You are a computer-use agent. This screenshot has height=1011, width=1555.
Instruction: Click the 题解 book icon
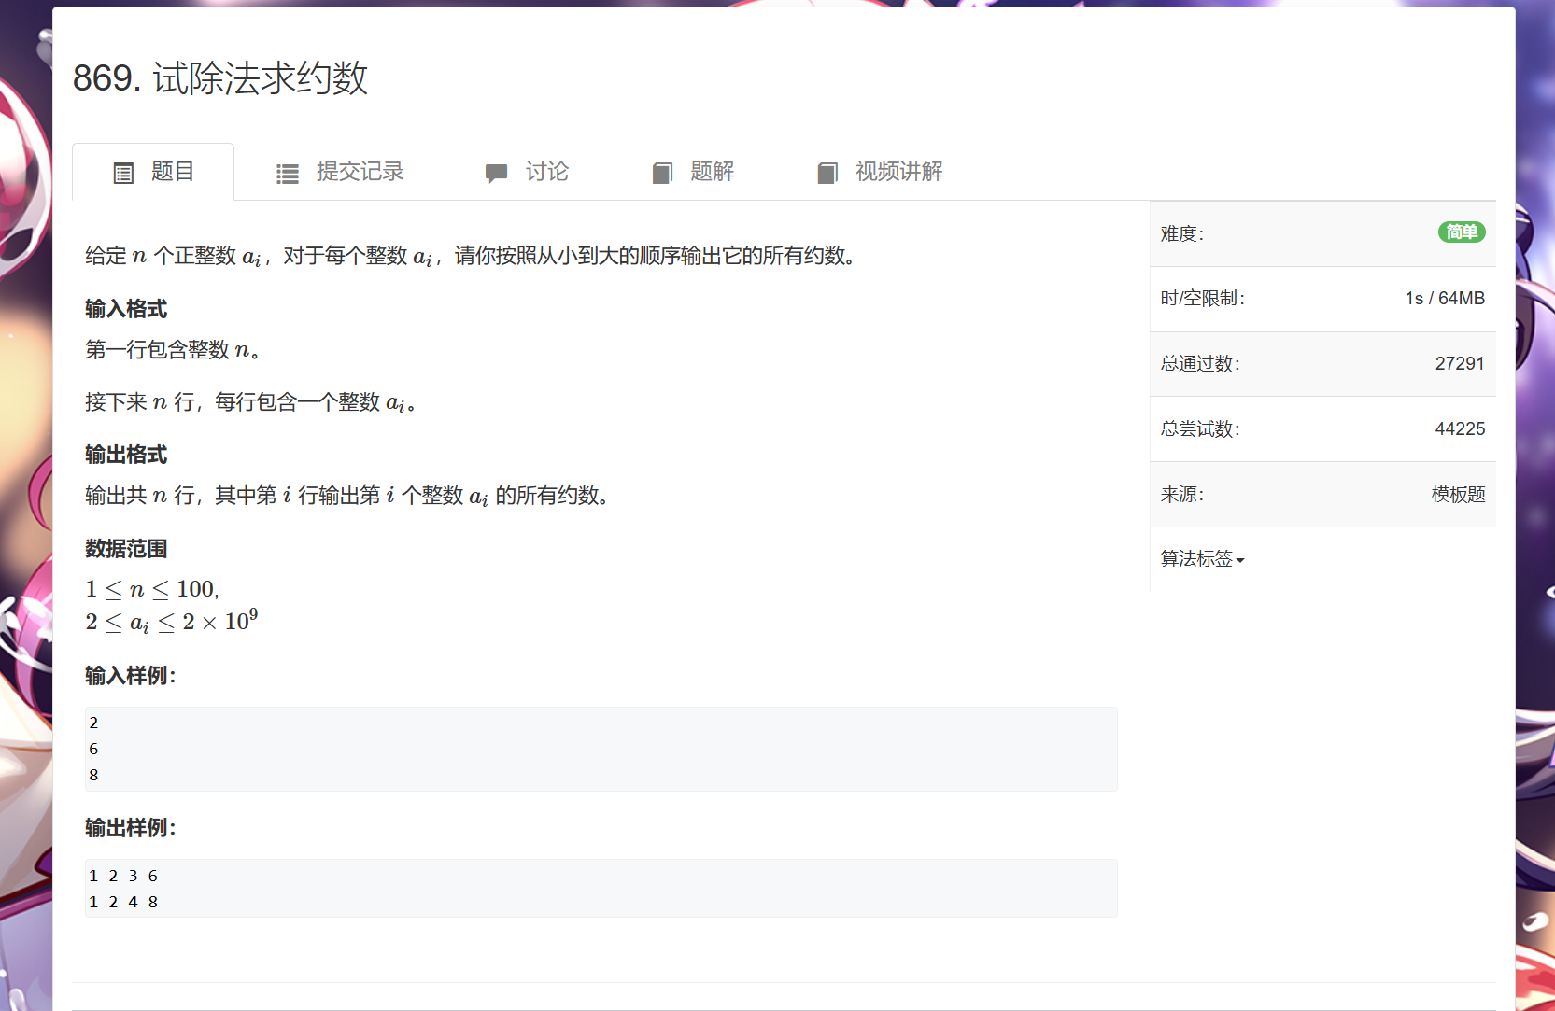click(662, 173)
